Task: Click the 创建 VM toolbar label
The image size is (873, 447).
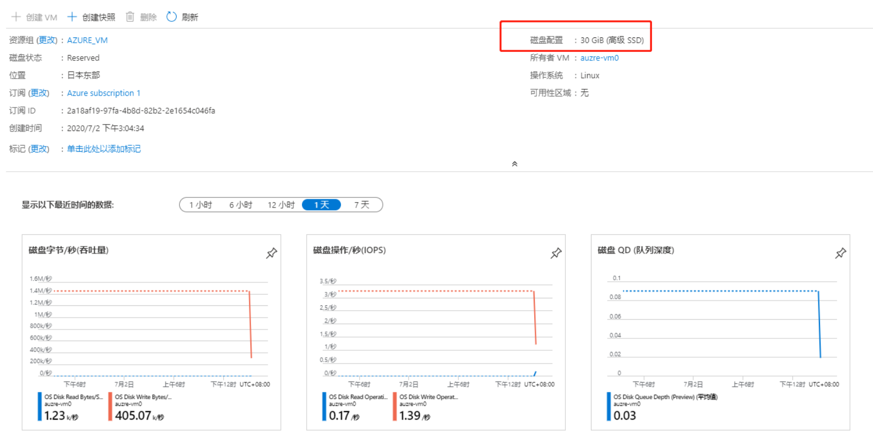Action: click(x=42, y=18)
